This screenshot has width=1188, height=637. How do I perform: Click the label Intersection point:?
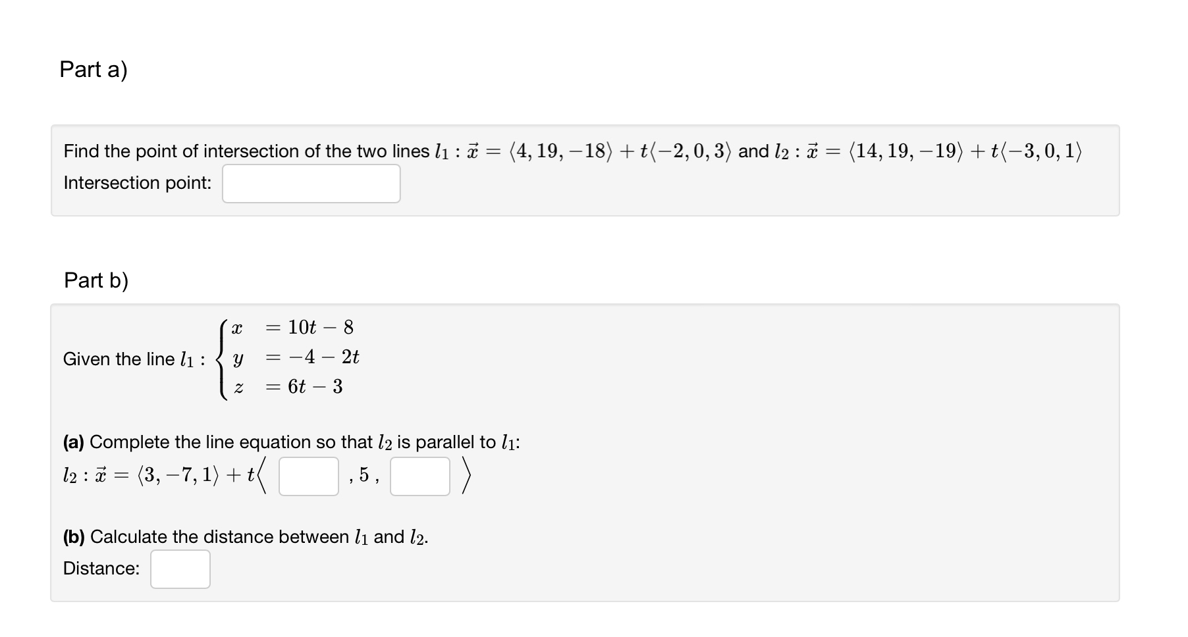[136, 183]
